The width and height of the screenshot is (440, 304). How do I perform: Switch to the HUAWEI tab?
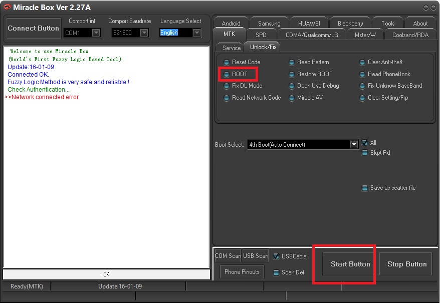coord(309,23)
